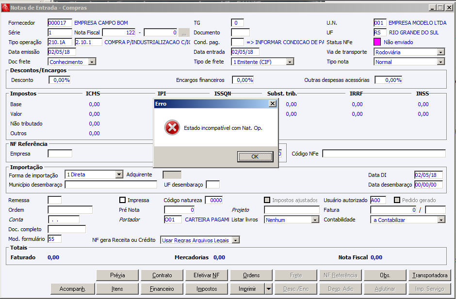Image resolution: width=456 pixels, height=299 pixels.
Task: Open the Imprimir arrow dropdown button
Action: [268, 289]
